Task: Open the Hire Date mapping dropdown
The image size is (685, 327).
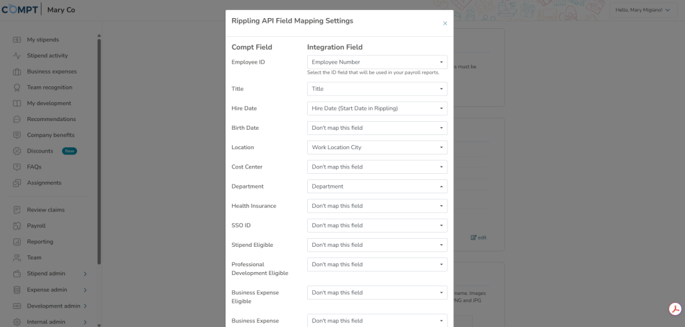Action: 377,108
